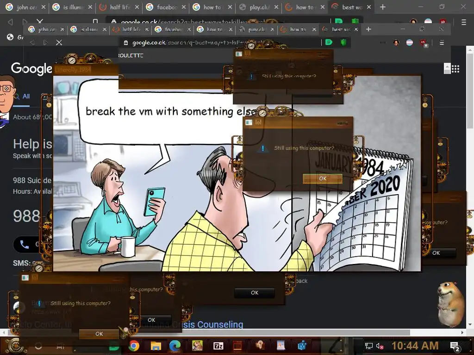Open a new tab in the outer Chrome window
Image resolution: width=474 pixels, height=355 pixels.
[x=383, y=7]
